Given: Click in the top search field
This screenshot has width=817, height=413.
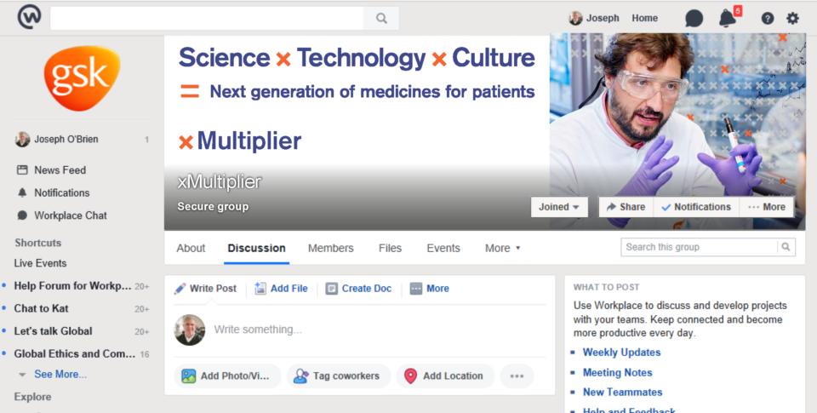Looking at the screenshot, I should pos(207,18).
